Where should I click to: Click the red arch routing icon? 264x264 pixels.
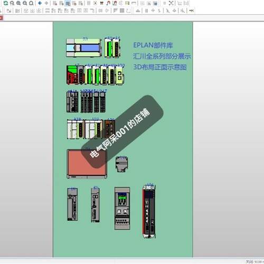click(x=108, y=3)
